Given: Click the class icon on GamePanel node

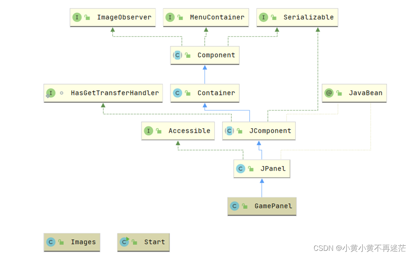Looking at the screenshot, I should point(235,206).
